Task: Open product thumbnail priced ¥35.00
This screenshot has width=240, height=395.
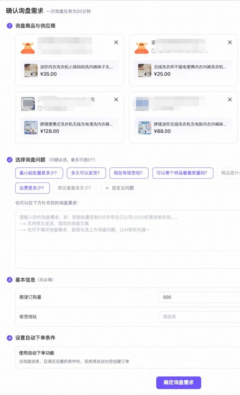Action: (x=31, y=70)
